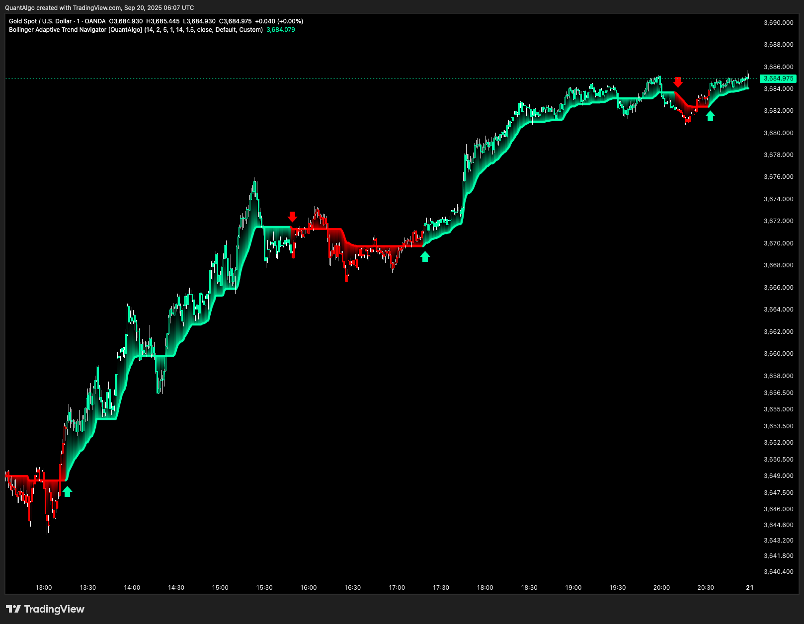
Task: Click the 3,660.000 price axis label
Action: (x=778, y=354)
